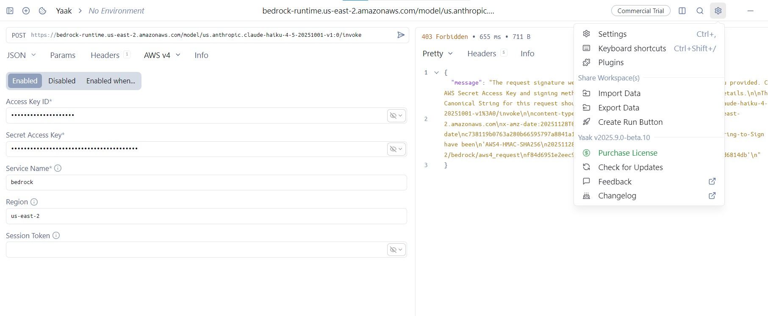Click the Purchase License link
The width and height of the screenshot is (768, 316).
[x=627, y=153]
